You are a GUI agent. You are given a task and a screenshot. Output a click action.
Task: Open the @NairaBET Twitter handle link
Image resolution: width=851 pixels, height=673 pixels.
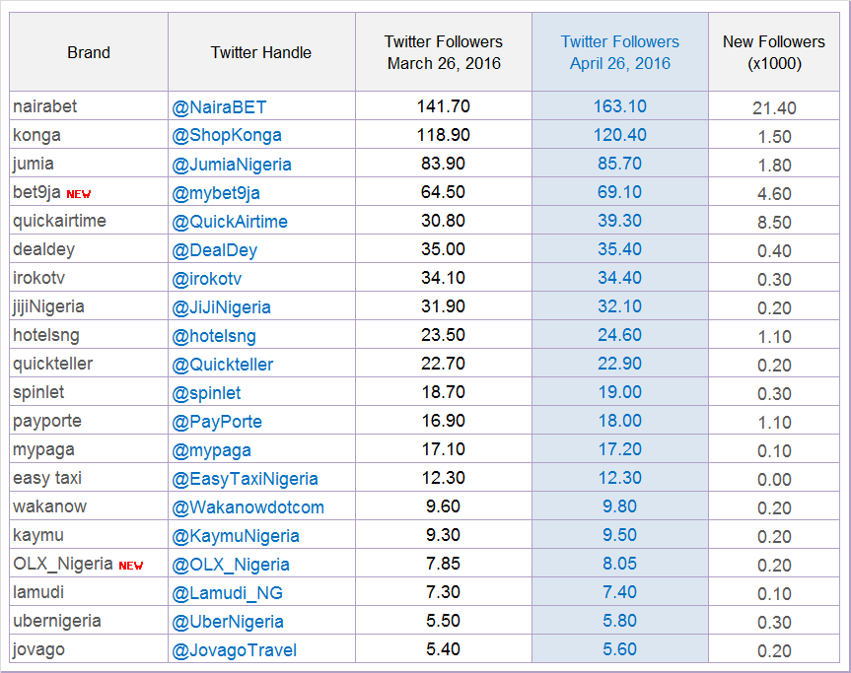coord(219,106)
